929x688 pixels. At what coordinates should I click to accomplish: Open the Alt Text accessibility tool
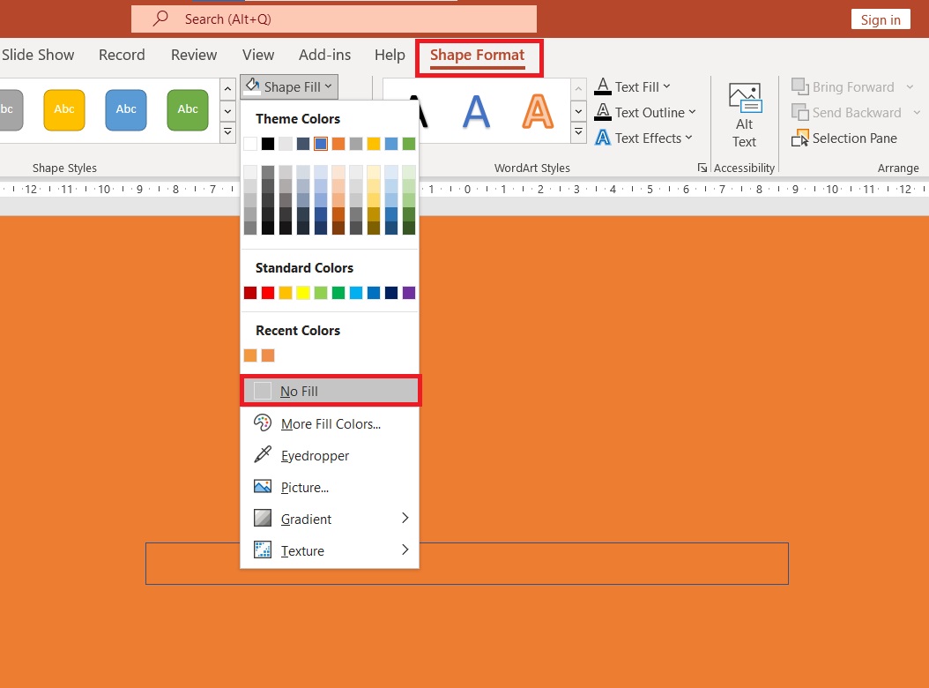pos(744,116)
